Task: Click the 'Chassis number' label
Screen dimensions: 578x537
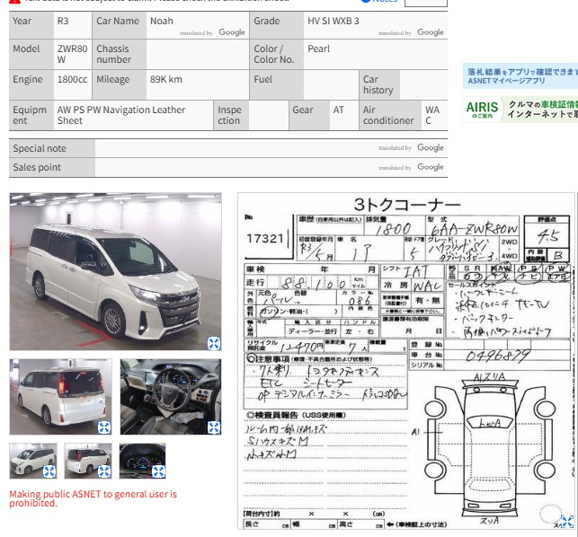Action: (113, 54)
